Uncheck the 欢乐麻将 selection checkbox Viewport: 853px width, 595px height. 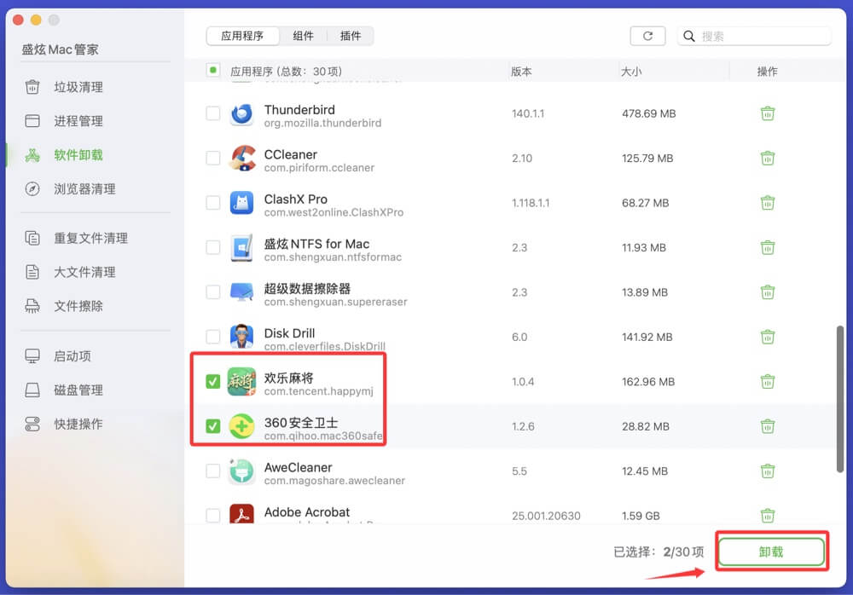click(x=212, y=382)
